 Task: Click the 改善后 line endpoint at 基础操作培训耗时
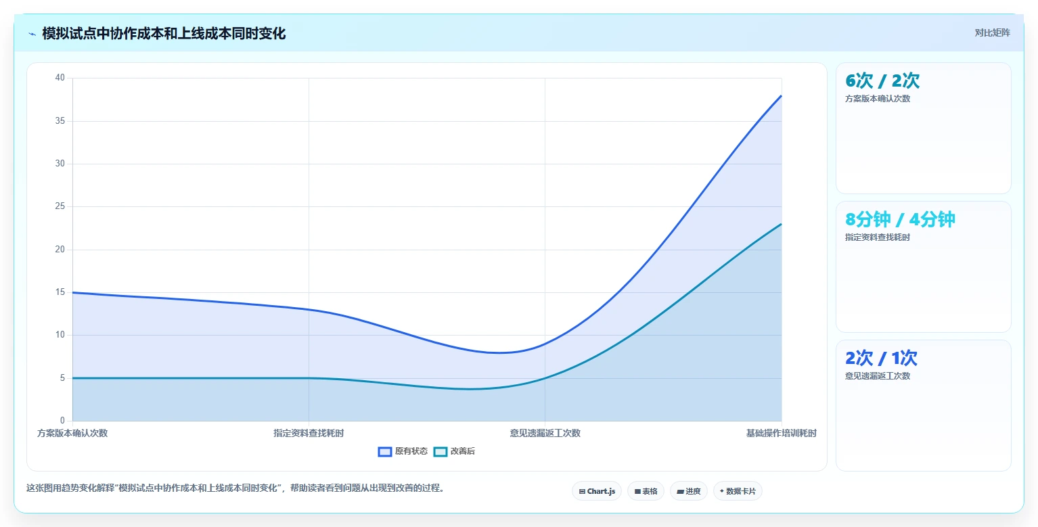pos(782,224)
